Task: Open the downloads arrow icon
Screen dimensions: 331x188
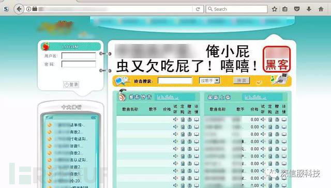Action: [309, 9]
